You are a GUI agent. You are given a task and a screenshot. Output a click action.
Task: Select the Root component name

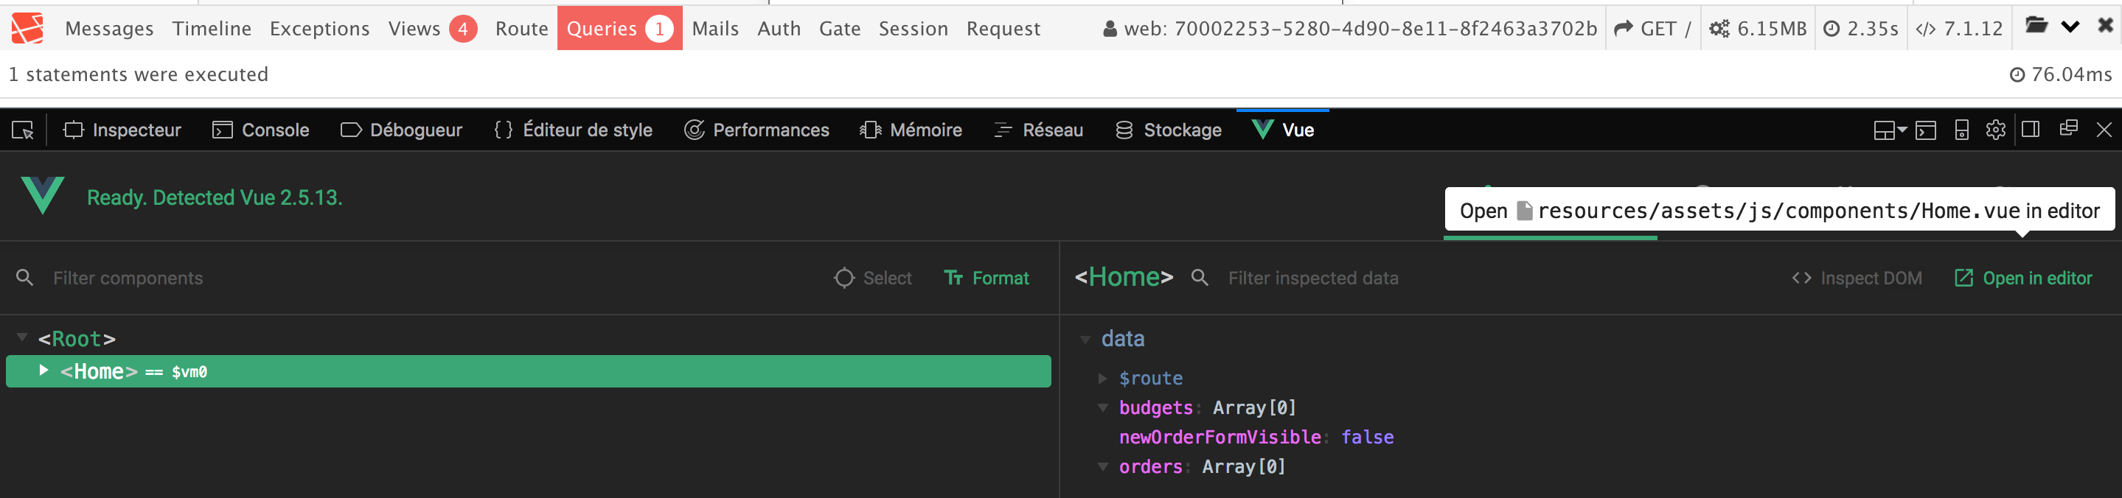[77, 339]
